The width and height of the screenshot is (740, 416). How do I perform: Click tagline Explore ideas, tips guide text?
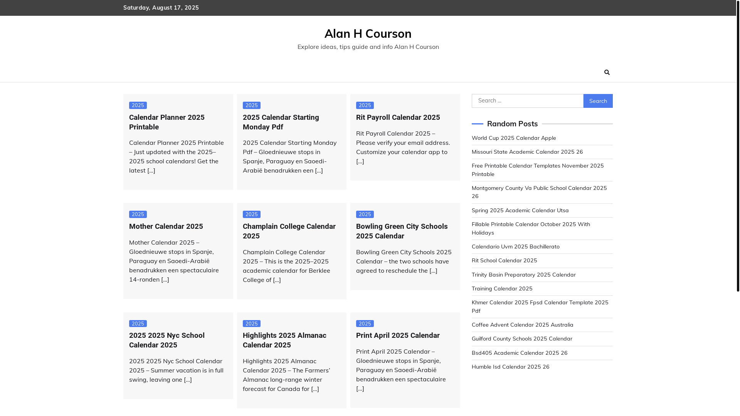point(368,47)
